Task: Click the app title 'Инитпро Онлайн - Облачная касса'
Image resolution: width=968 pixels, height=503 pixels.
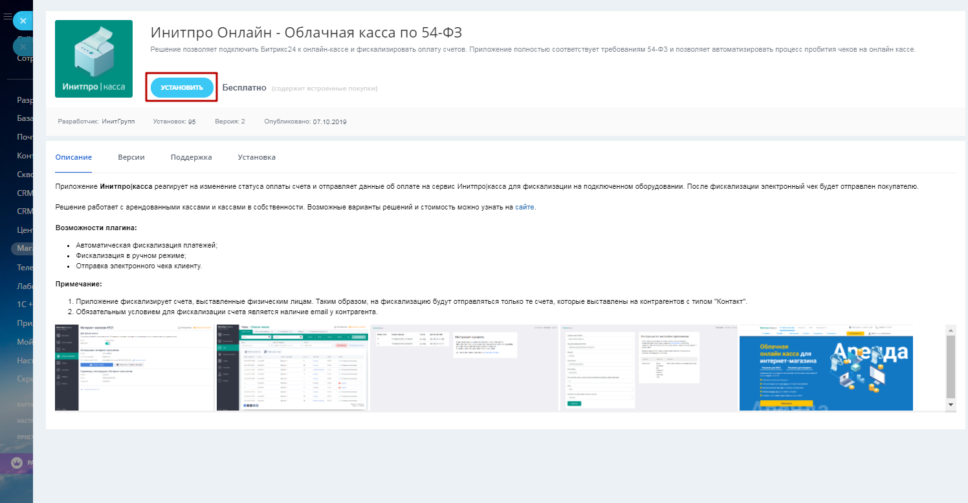Action: click(306, 32)
